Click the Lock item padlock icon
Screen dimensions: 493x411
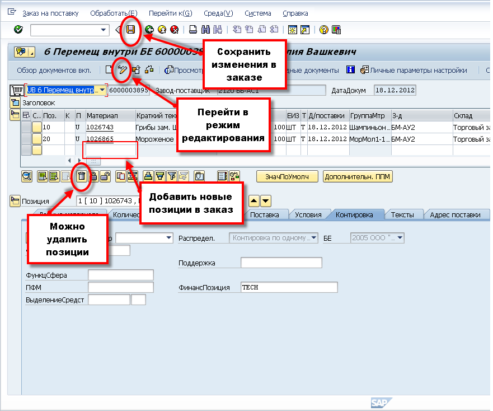[93, 176]
